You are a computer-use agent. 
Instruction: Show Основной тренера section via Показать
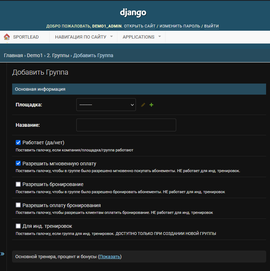click(x=110, y=257)
